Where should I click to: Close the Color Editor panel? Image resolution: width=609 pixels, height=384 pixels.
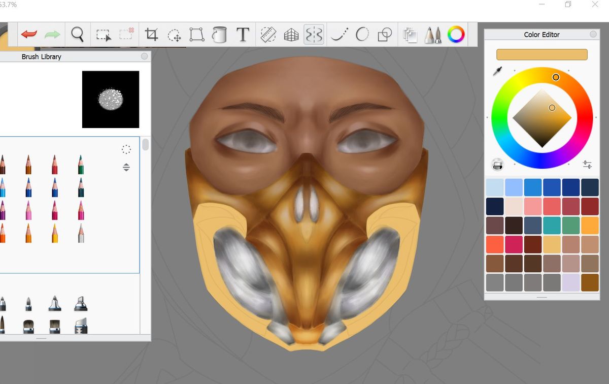[593, 35]
